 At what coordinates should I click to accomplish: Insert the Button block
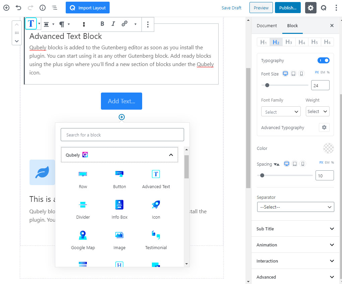(x=119, y=179)
